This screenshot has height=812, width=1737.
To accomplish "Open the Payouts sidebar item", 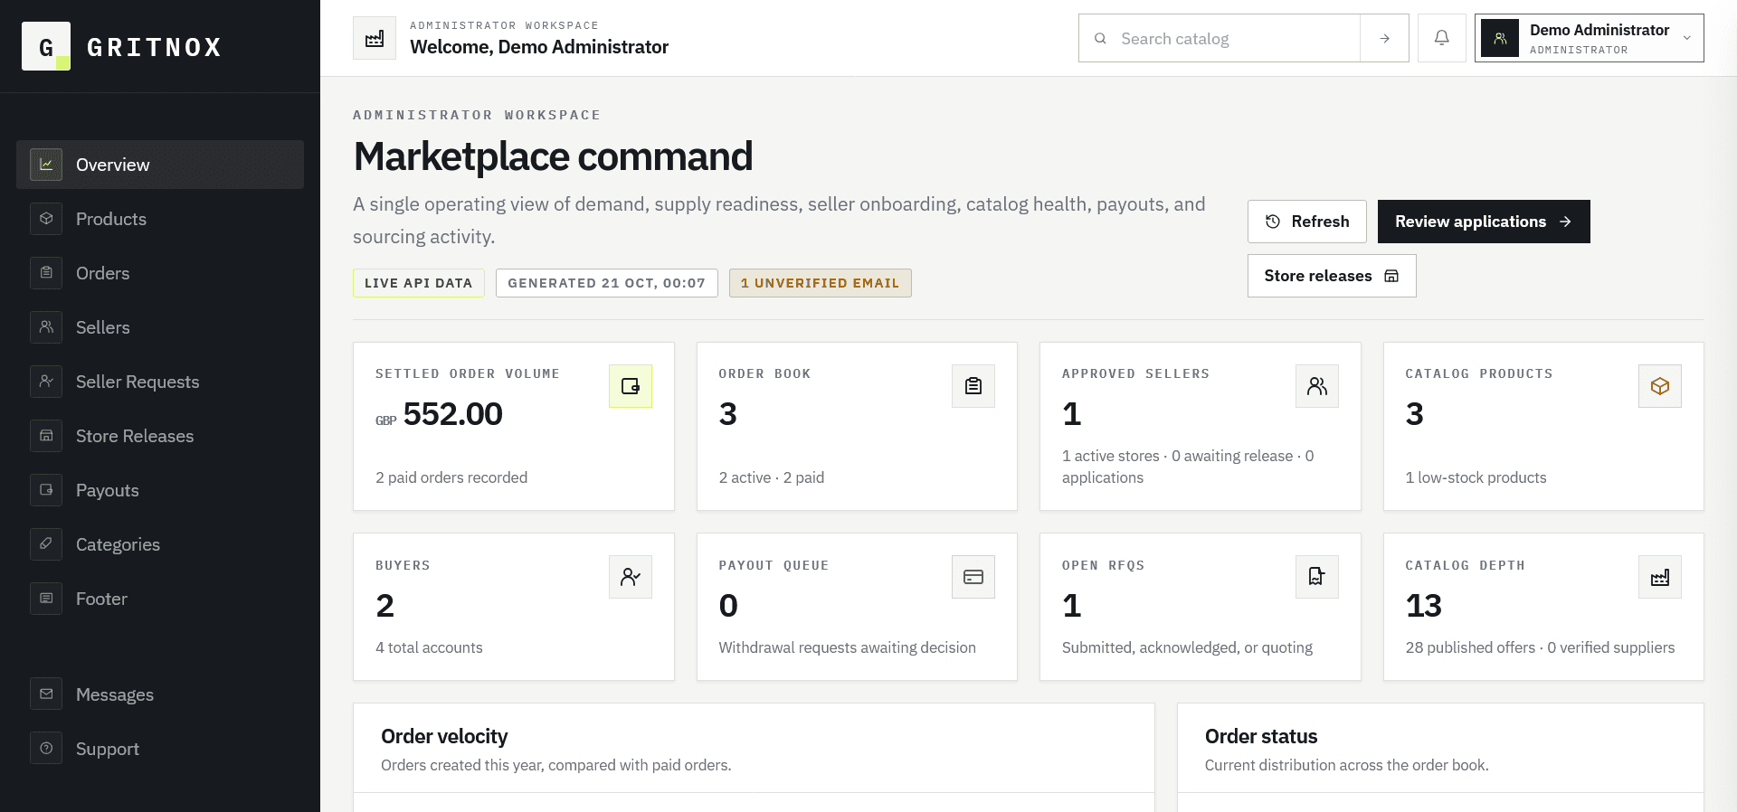I will click(x=160, y=490).
